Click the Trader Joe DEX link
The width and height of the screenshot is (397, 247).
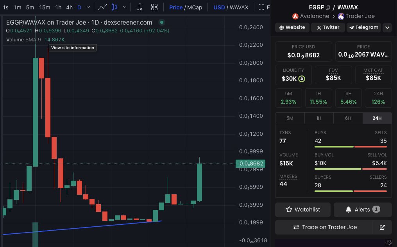(x=356, y=16)
